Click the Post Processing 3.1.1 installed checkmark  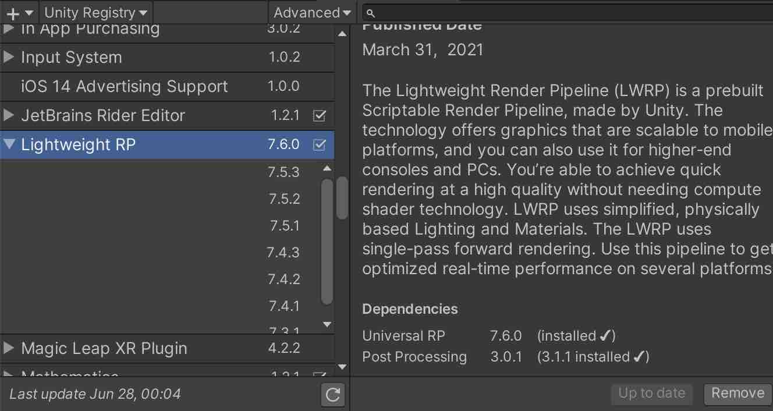click(639, 357)
